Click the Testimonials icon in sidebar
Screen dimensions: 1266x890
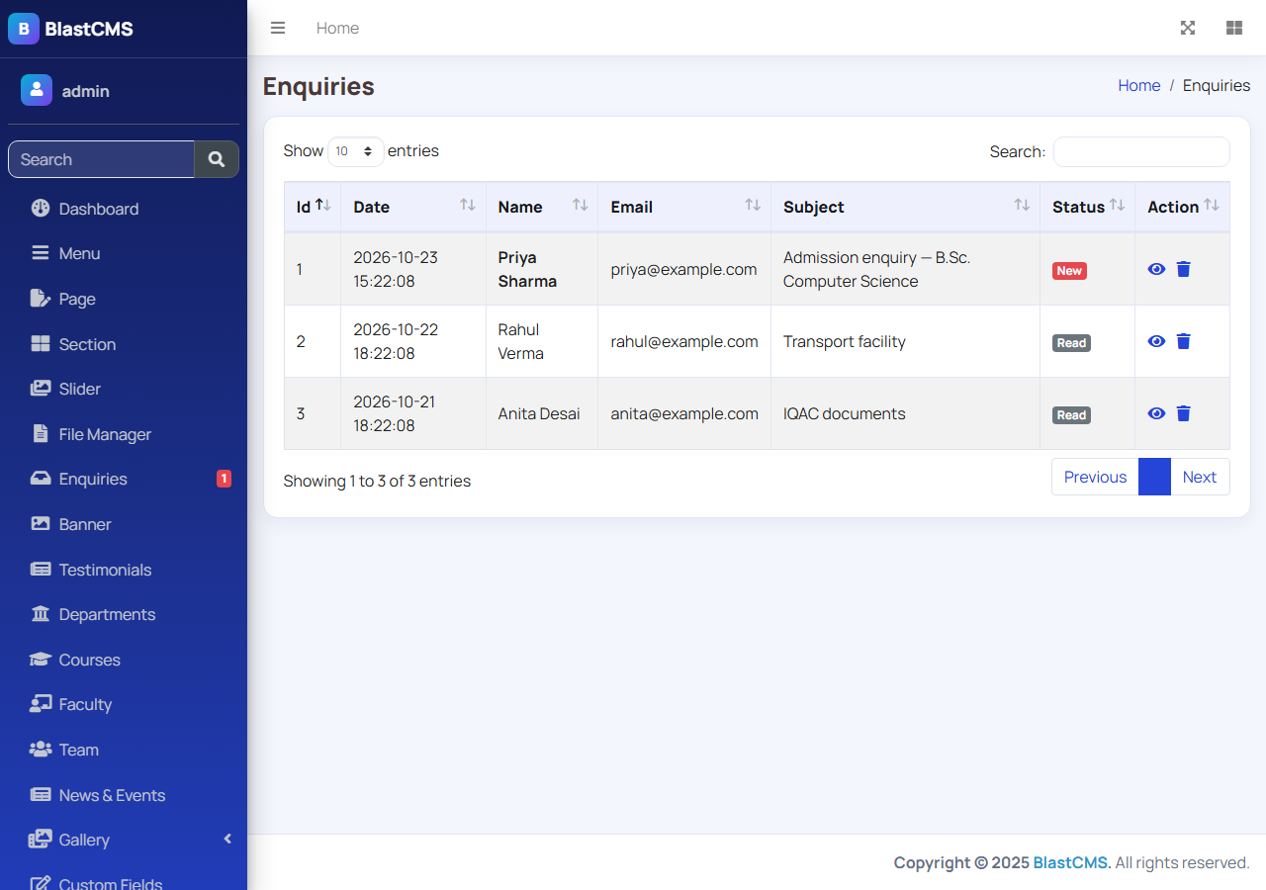[x=41, y=570]
